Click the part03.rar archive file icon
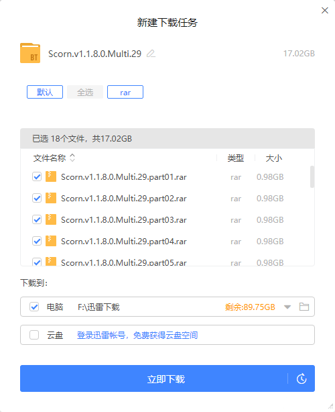Screen dimensions: 335x412 tap(51, 219)
